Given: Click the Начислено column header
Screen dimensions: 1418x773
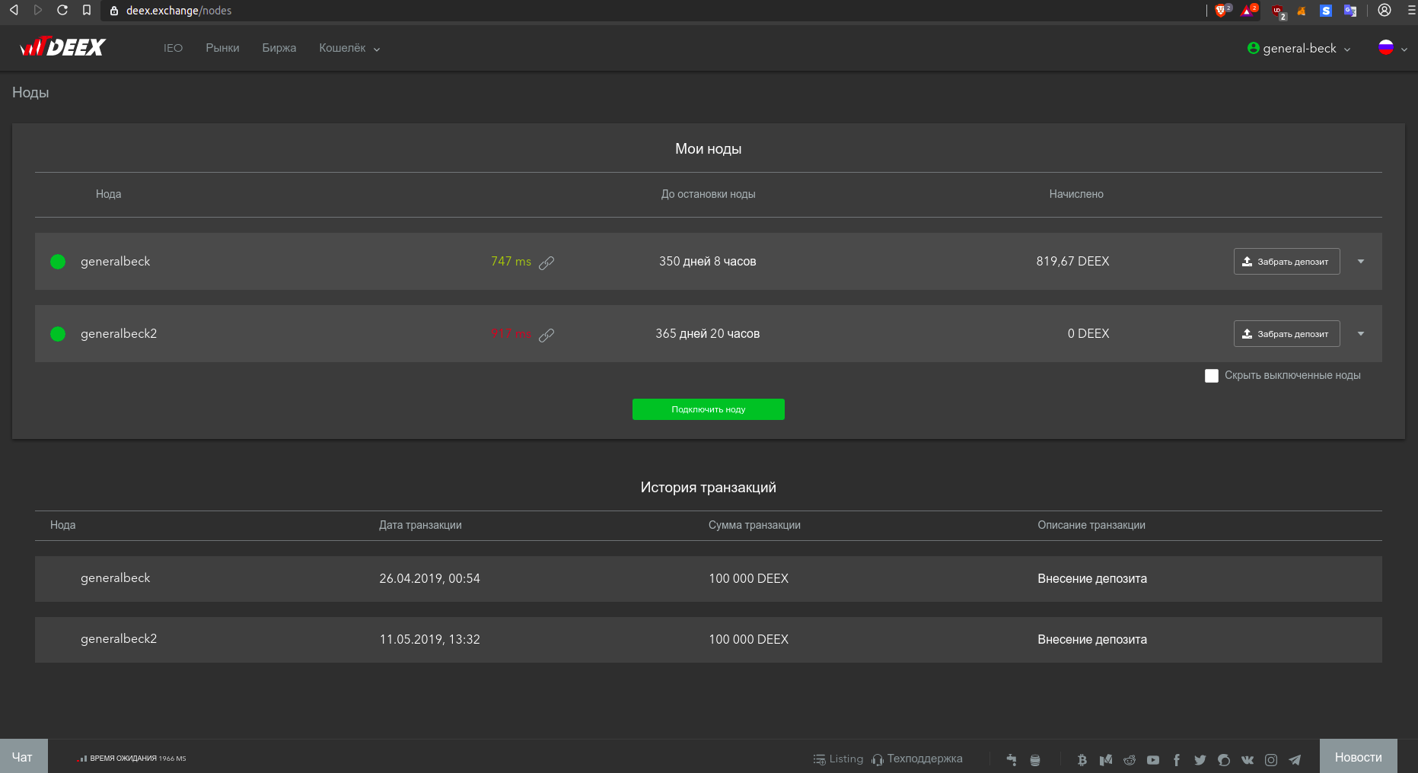Looking at the screenshot, I should [x=1076, y=194].
